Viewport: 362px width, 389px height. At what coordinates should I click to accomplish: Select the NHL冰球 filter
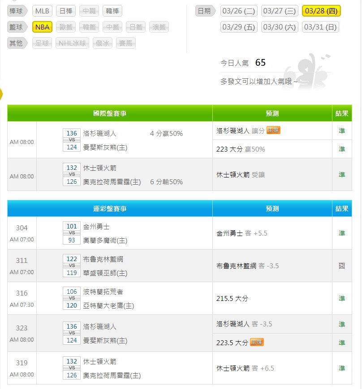(x=72, y=43)
